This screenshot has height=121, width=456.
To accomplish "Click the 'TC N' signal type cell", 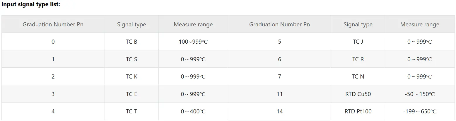I will [358, 76].
